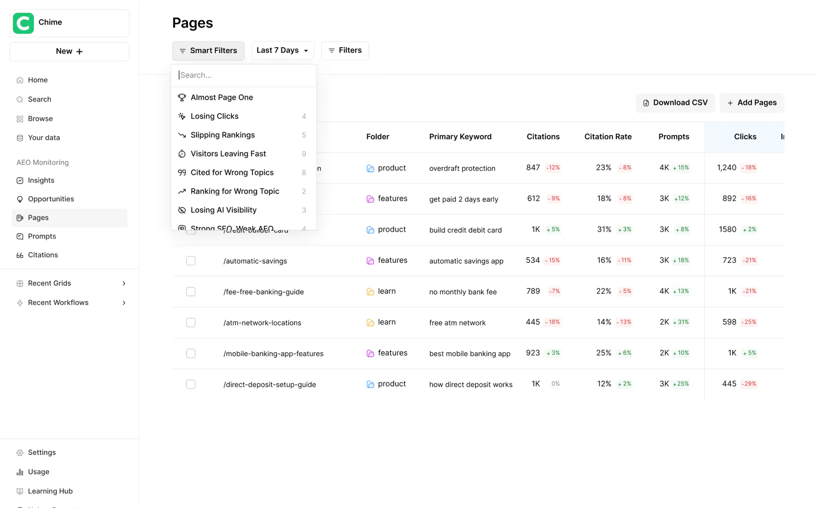This screenshot has height=508, width=817.
Task: Open the Search sidebar icon
Action: (19, 99)
